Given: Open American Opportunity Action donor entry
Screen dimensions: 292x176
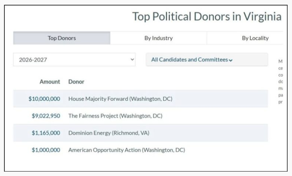Looking at the screenshot, I should point(126,150).
